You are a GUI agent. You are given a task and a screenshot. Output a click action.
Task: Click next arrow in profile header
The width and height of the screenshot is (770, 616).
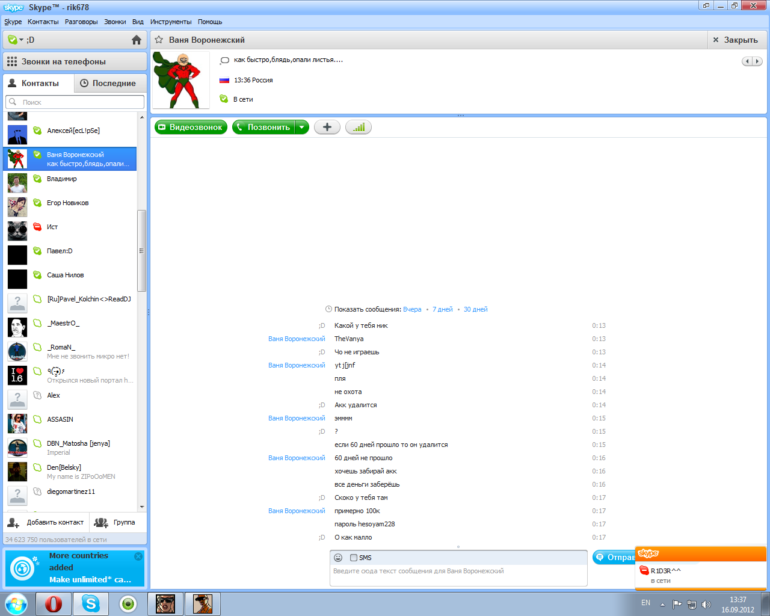coord(757,61)
